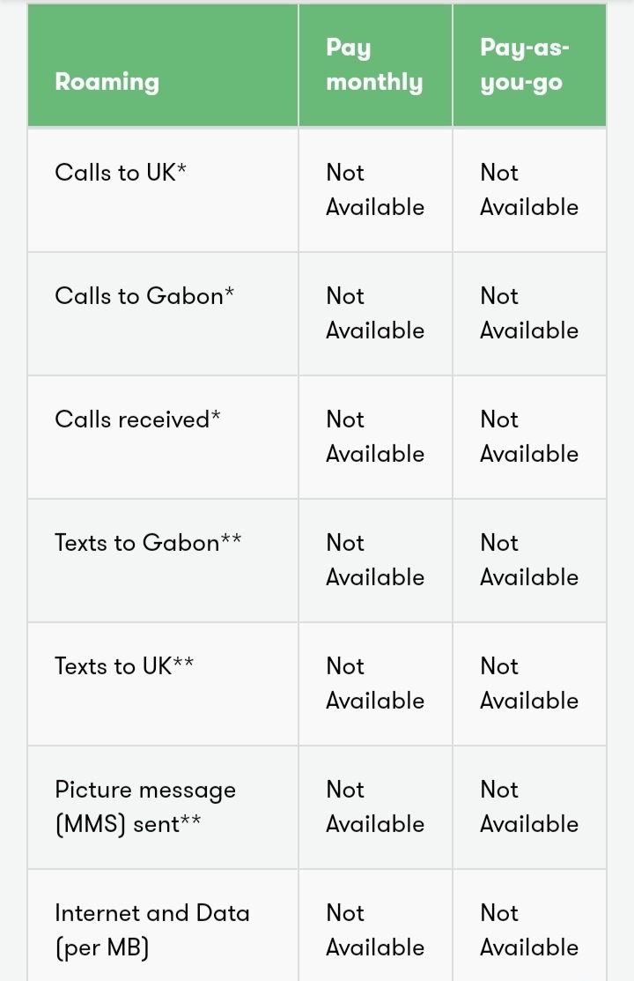Select the Texts to UK row label
This screenshot has height=981, width=634.
(x=124, y=665)
